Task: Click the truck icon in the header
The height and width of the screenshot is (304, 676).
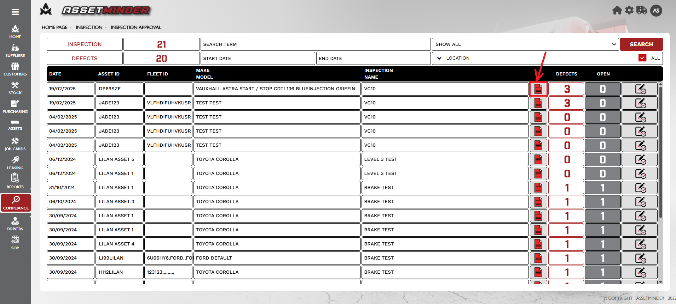Action: [642, 10]
